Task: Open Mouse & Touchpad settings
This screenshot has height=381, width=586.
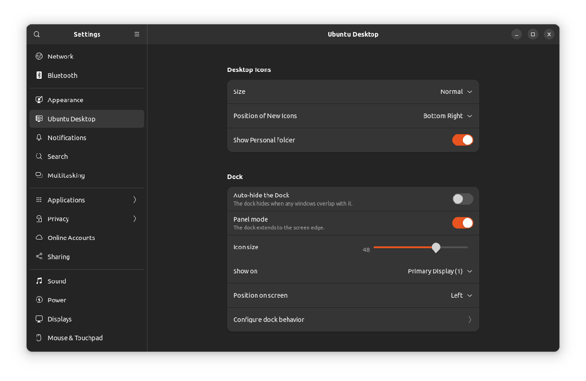Action: pyautogui.click(x=75, y=338)
